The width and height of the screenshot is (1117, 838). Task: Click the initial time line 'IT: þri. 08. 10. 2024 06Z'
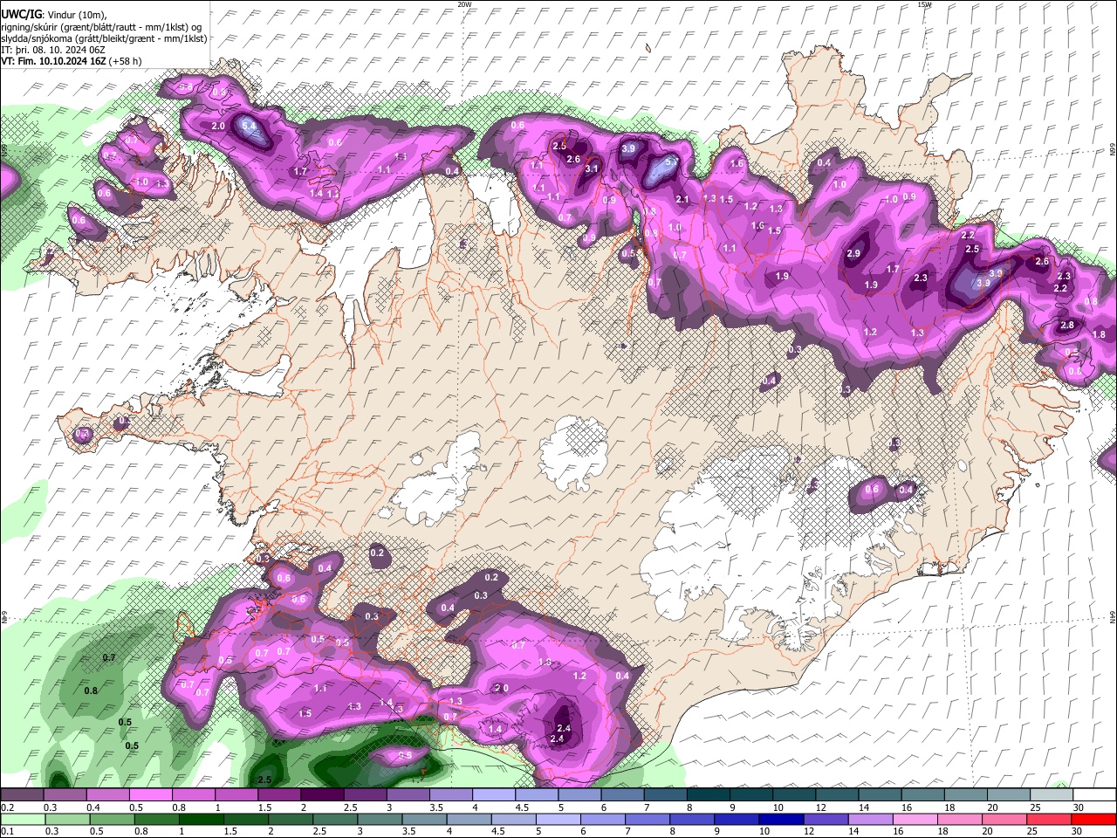53,50
